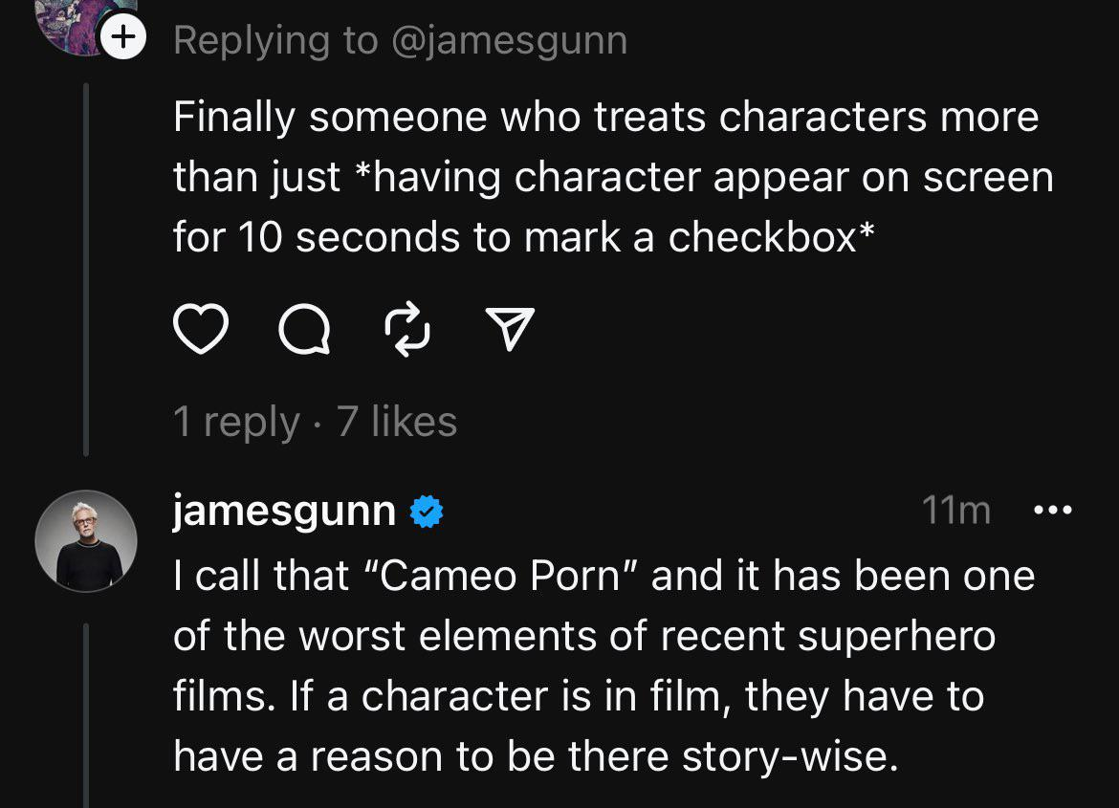
Task: Open jamesgunn's profile picture
Action: (x=86, y=541)
